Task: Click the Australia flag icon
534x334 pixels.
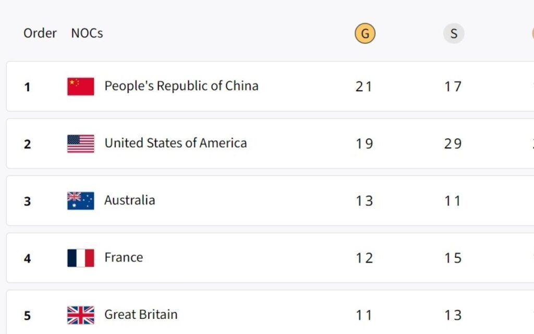Action: click(81, 201)
